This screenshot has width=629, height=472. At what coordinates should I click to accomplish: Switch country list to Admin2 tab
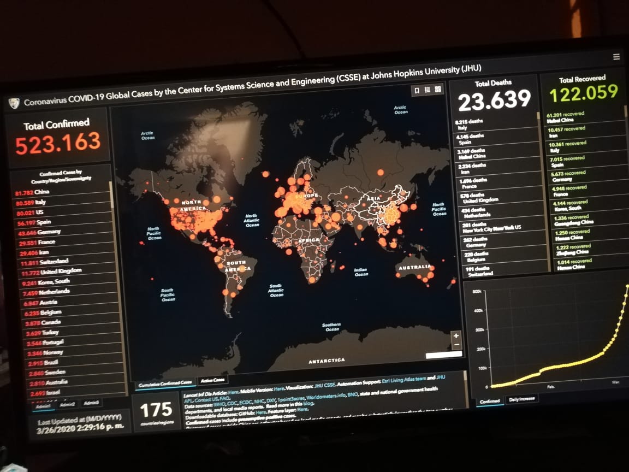(68, 404)
